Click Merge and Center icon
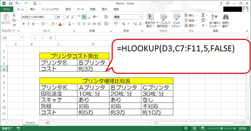251x131 pixels. tap(106, 24)
